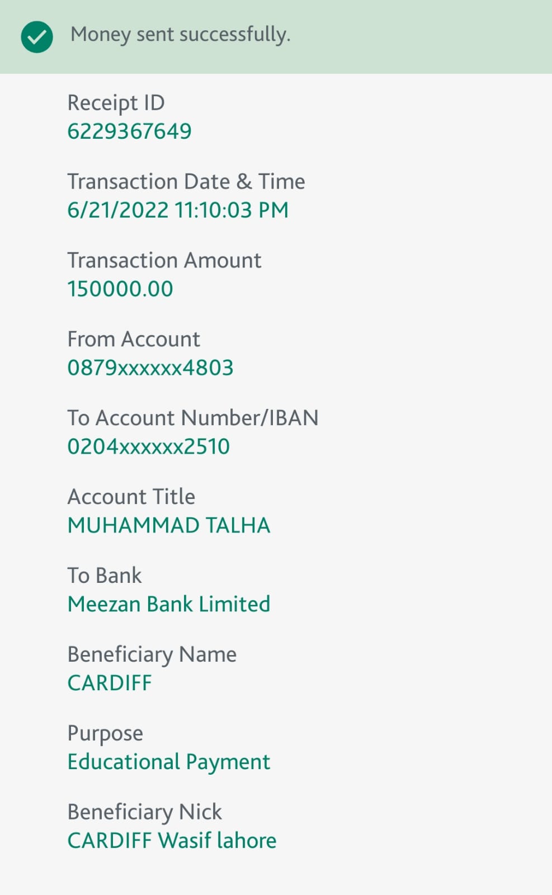Tap the Transaction Date & Time label
The image size is (552, 895).
186,182
